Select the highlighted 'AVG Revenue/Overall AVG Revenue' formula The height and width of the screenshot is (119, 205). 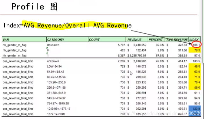pos(78,25)
